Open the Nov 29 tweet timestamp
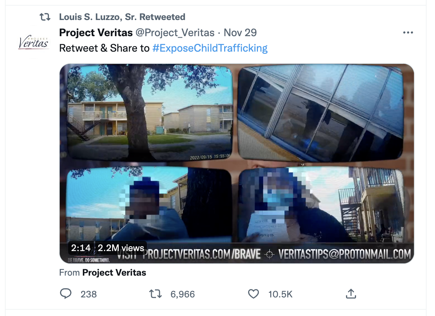This screenshot has width=435, height=316. 240,33
